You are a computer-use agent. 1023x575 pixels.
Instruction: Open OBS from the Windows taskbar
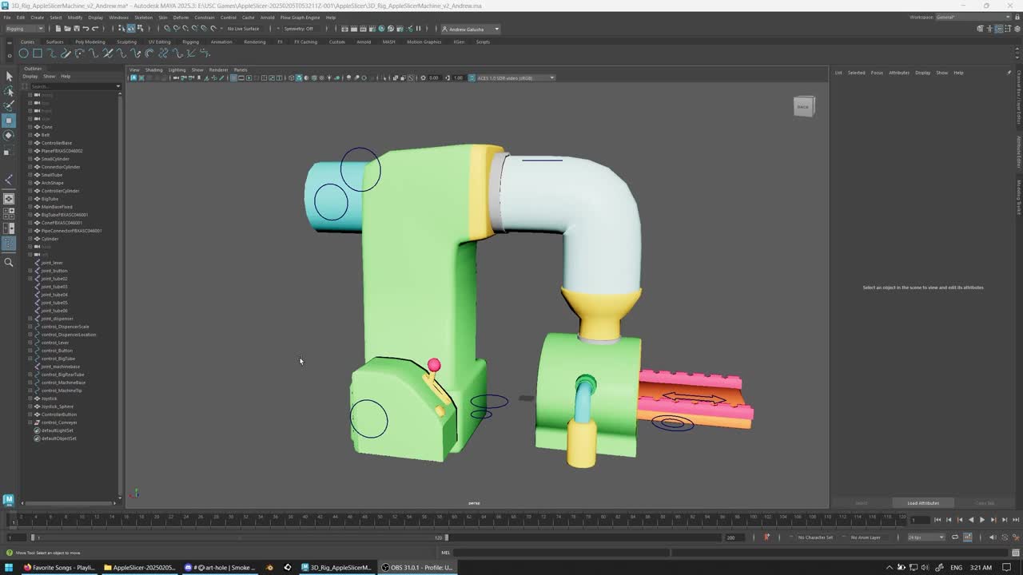pos(416,568)
